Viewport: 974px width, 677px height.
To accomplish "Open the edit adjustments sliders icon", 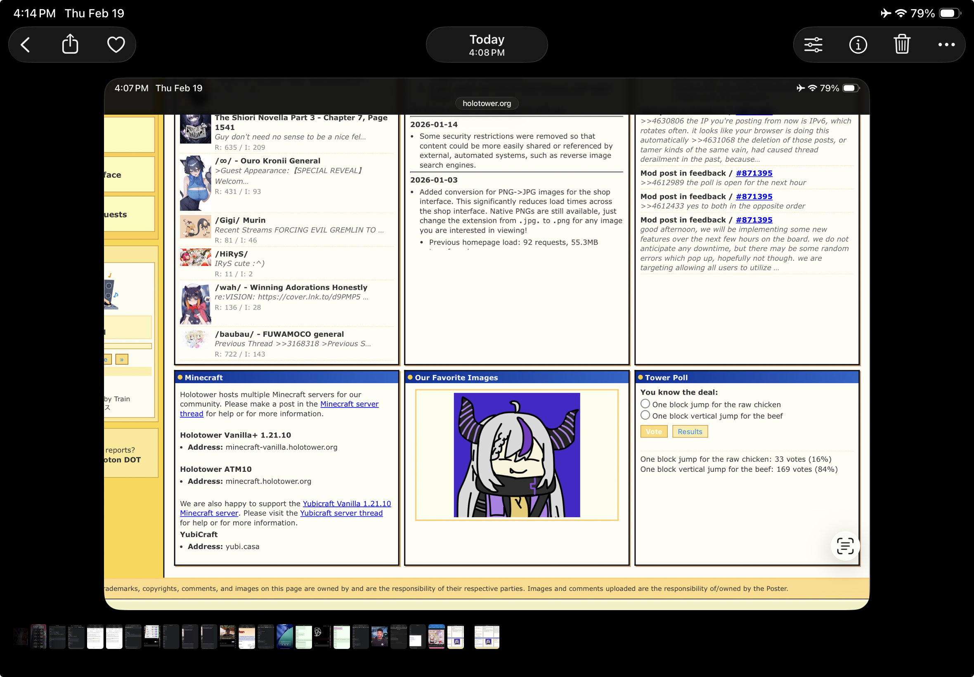I will (813, 45).
